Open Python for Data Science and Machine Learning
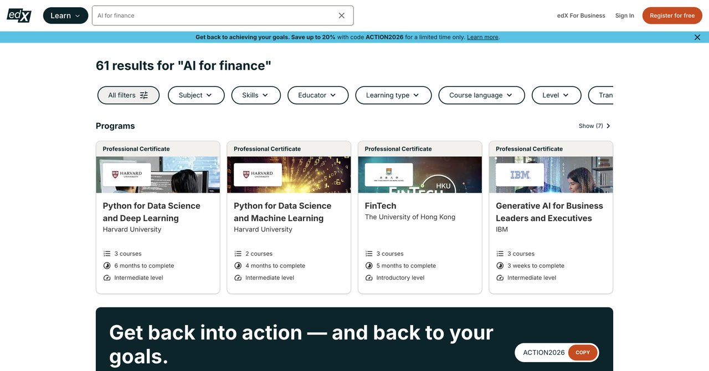 (x=282, y=212)
